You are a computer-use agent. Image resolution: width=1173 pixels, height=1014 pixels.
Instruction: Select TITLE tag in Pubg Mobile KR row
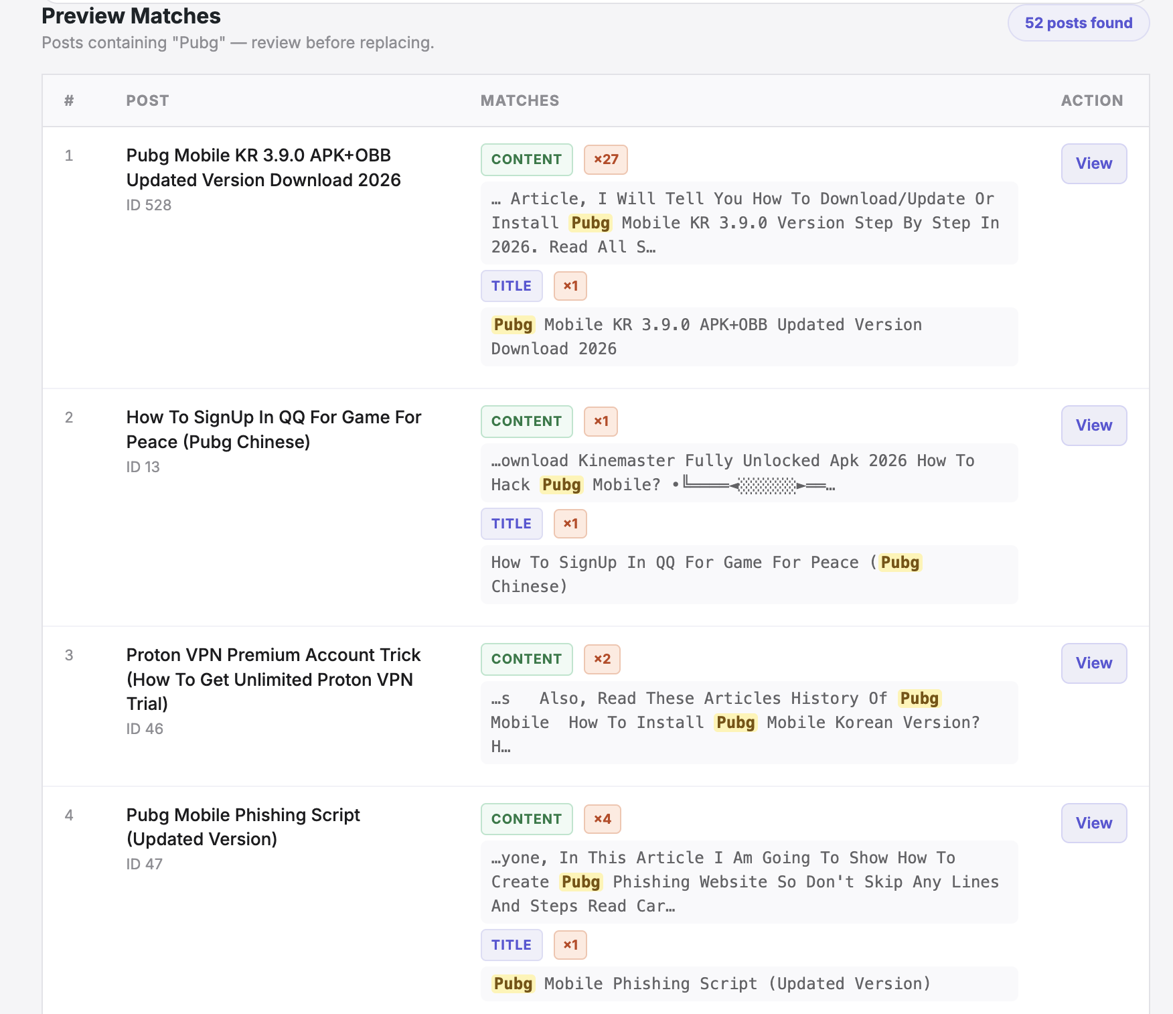click(x=511, y=286)
